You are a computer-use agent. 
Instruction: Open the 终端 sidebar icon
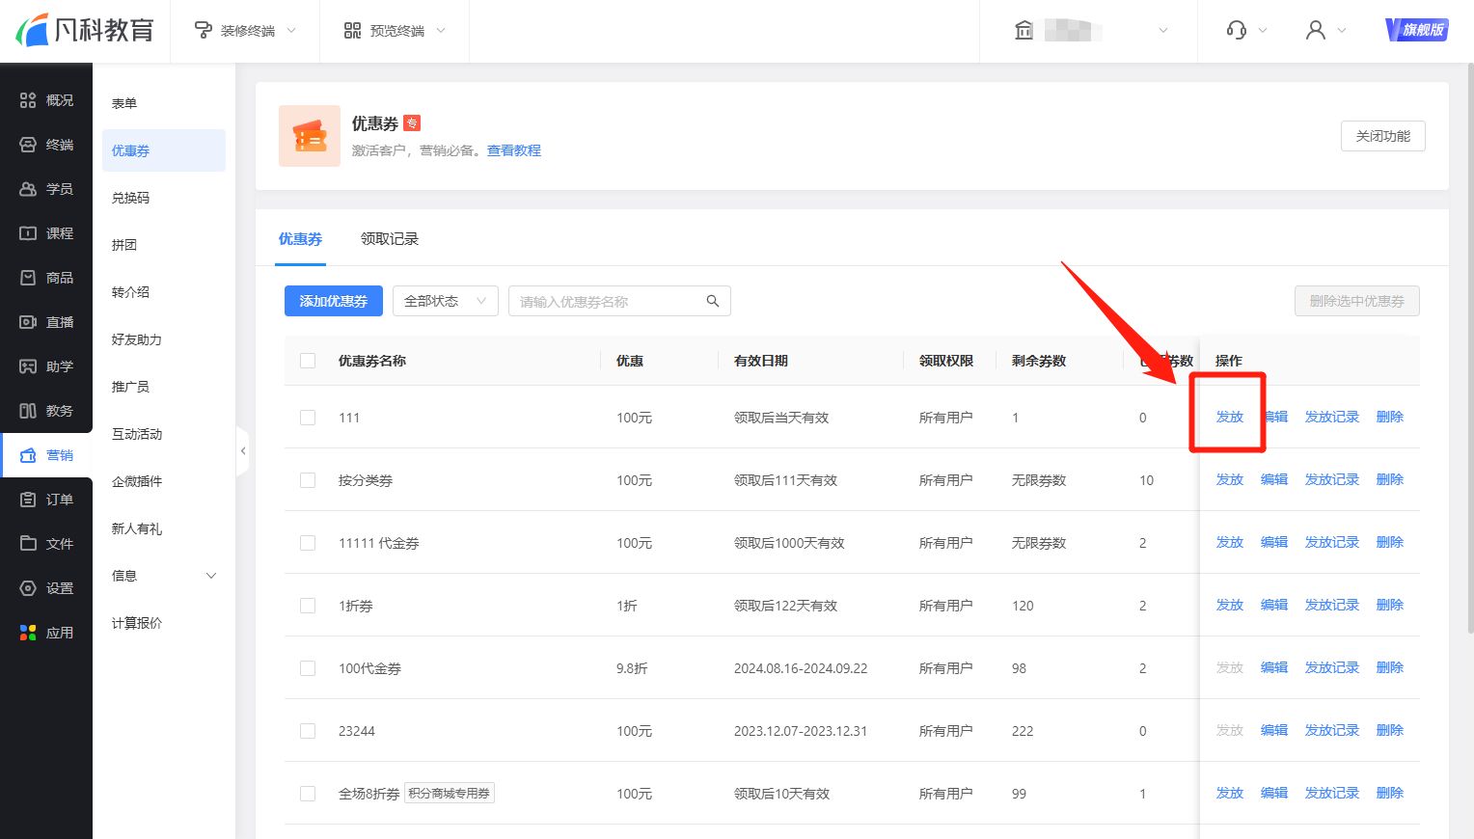(28, 145)
